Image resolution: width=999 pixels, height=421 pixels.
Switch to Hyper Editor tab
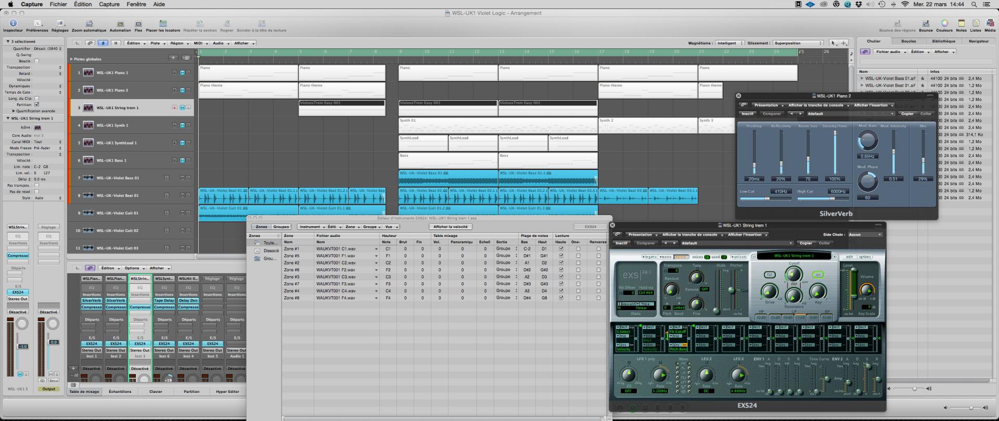(227, 392)
